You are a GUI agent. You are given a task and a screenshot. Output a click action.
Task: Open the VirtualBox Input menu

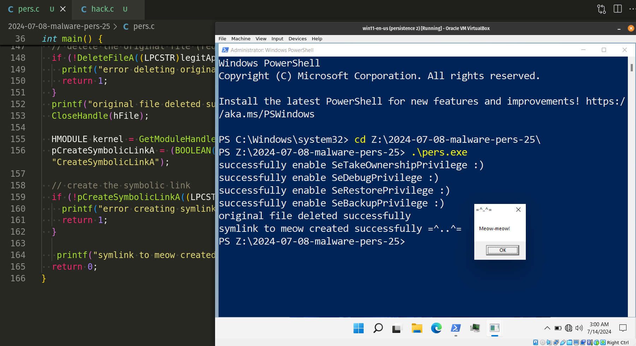[277, 39]
